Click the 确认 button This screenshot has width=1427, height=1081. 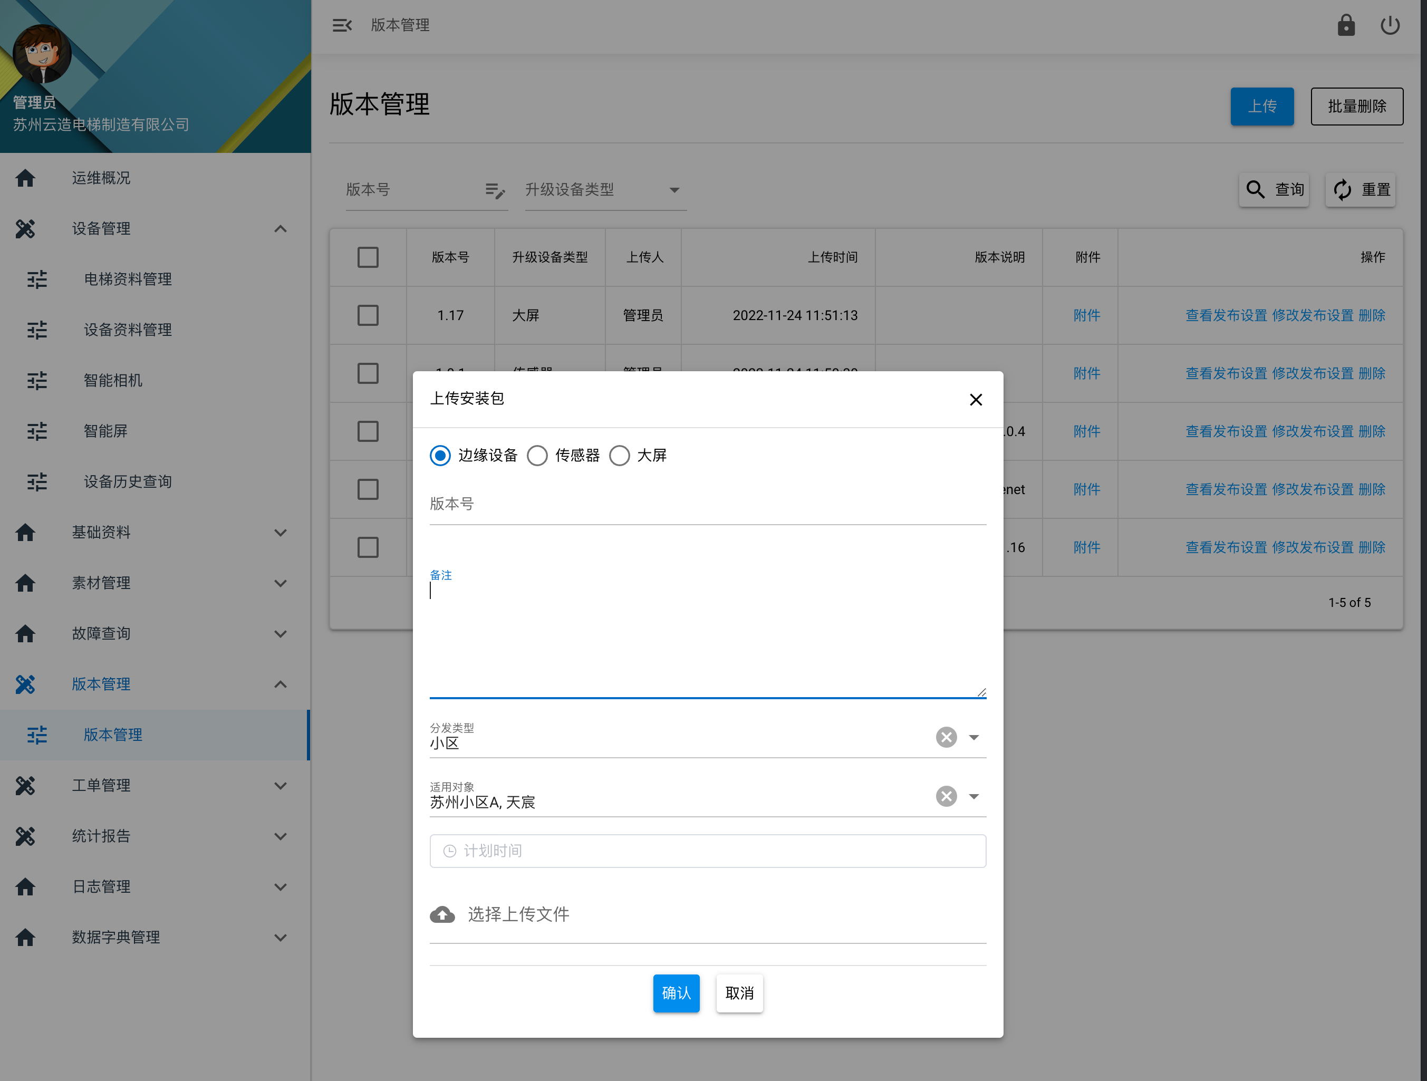click(676, 993)
